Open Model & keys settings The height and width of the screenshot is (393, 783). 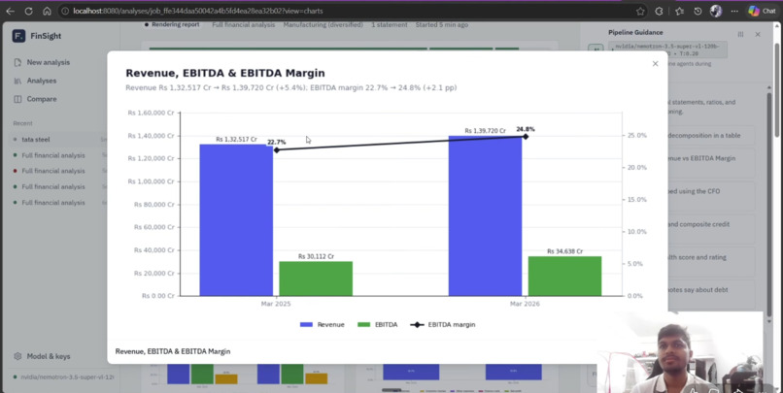pos(48,356)
